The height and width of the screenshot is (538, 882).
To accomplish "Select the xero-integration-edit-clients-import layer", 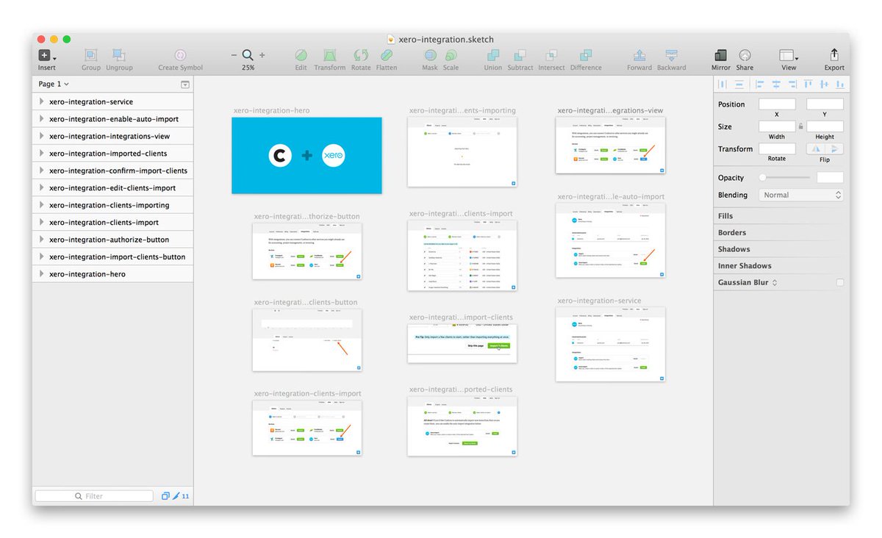I will (113, 188).
